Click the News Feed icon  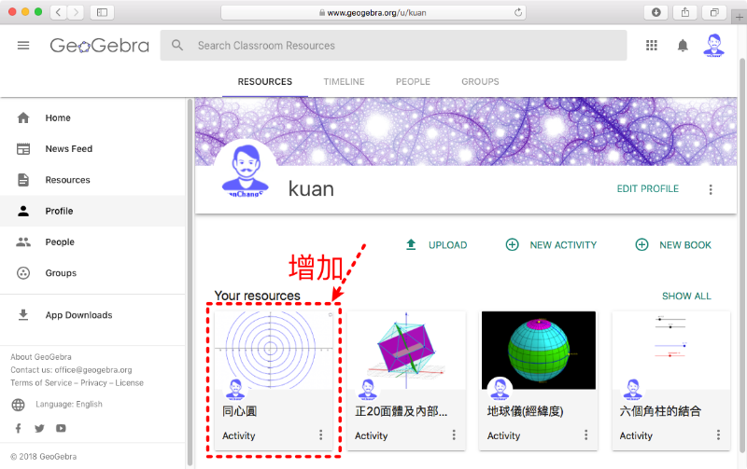click(x=23, y=149)
